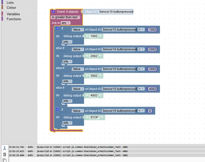
Task: Edit number field 0 in comparison
Action: pos(150,111)
